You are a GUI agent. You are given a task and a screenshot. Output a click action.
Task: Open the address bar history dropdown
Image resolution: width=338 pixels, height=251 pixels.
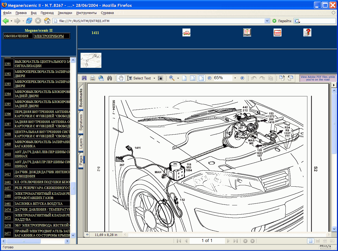(x=267, y=21)
